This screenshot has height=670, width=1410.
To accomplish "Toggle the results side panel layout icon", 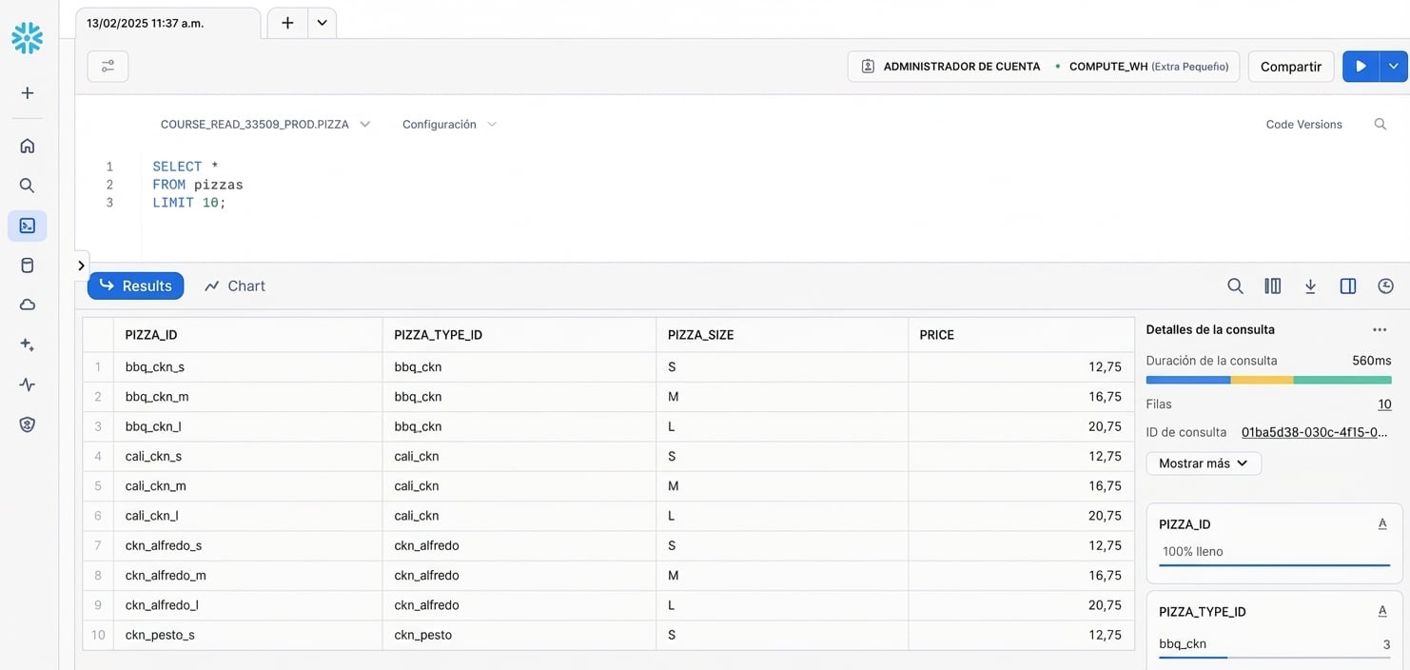I will pos(1348,286).
